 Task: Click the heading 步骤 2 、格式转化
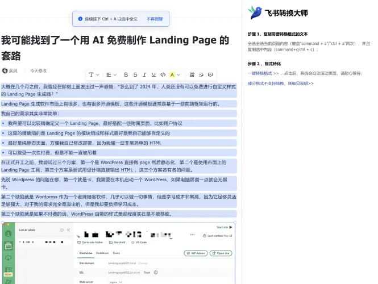click(264, 64)
